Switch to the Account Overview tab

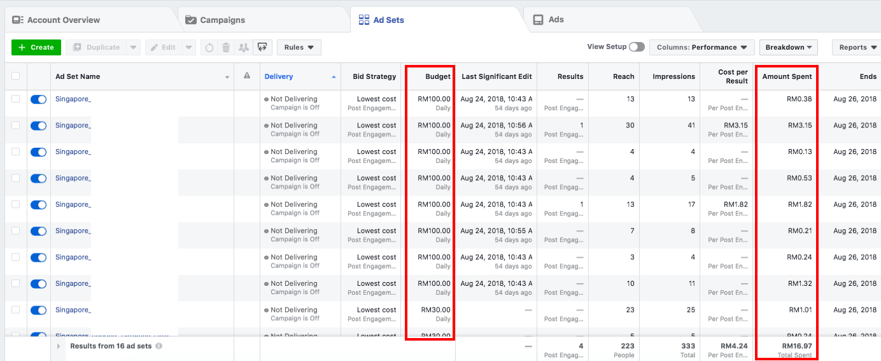click(x=64, y=20)
